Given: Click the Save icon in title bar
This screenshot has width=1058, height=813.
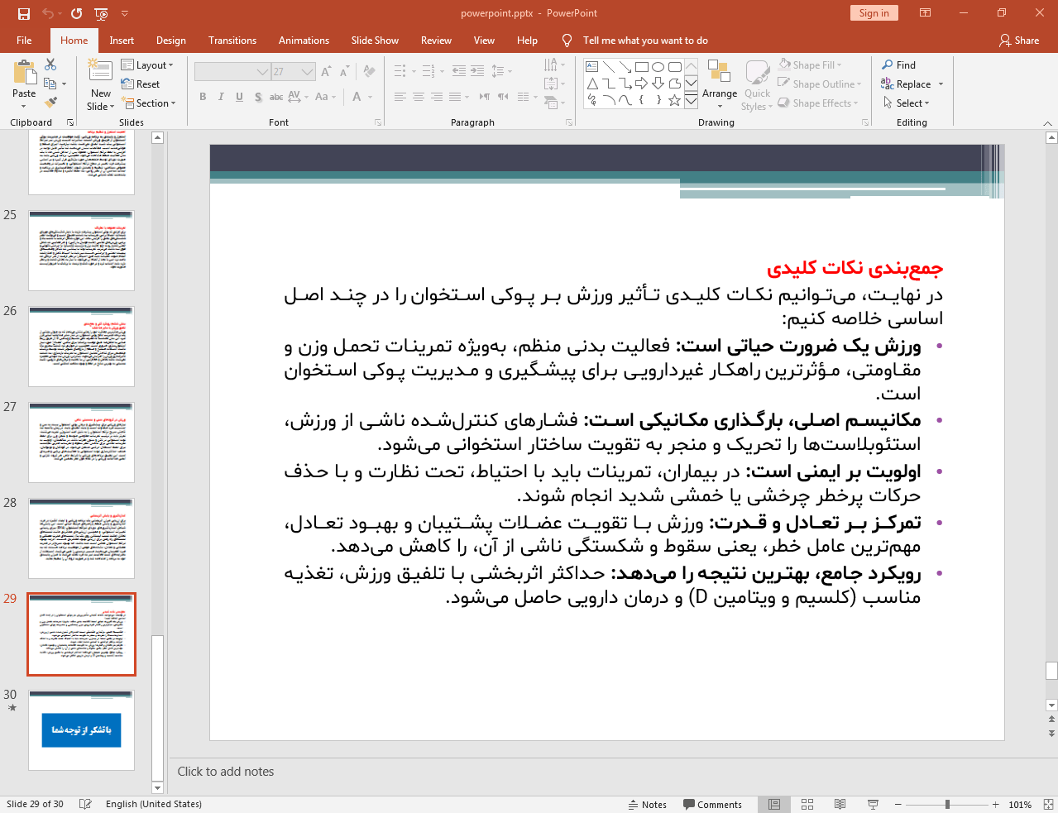Looking at the screenshot, I should pos(23,13).
